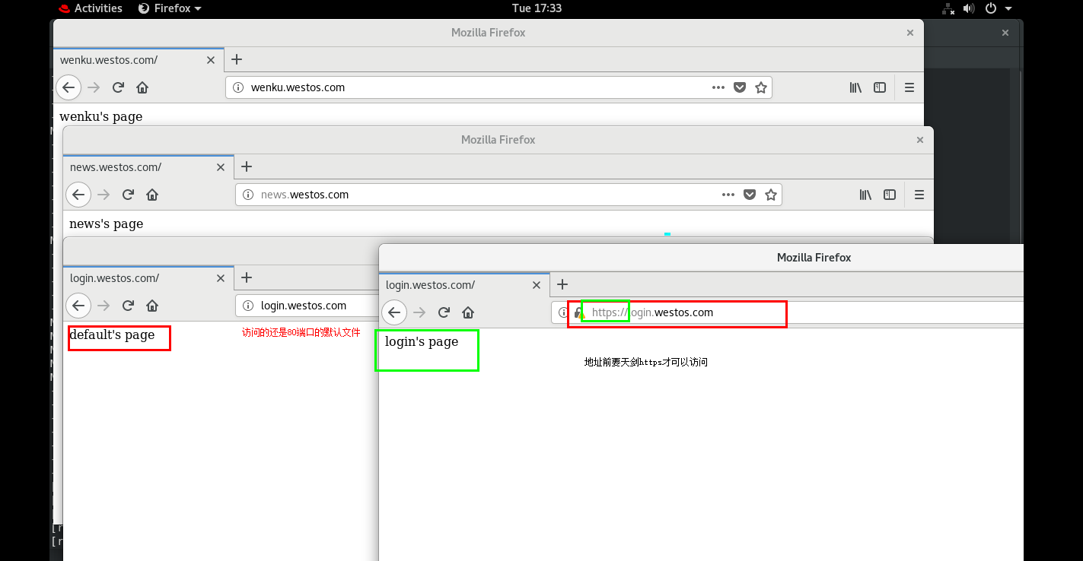Open the power system menu
Image resolution: width=1083 pixels, height=561 pixels.
[x=999, y=8]
